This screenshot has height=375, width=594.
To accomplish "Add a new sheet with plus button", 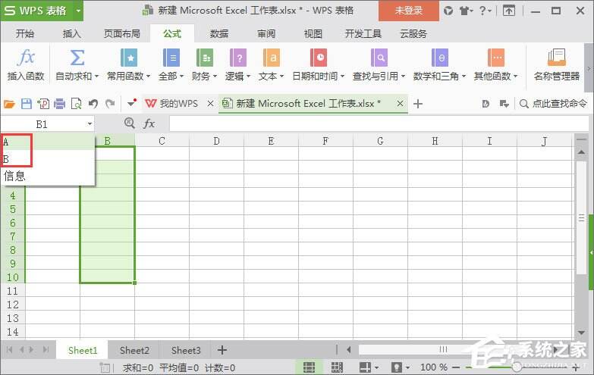I will (222, 350).
